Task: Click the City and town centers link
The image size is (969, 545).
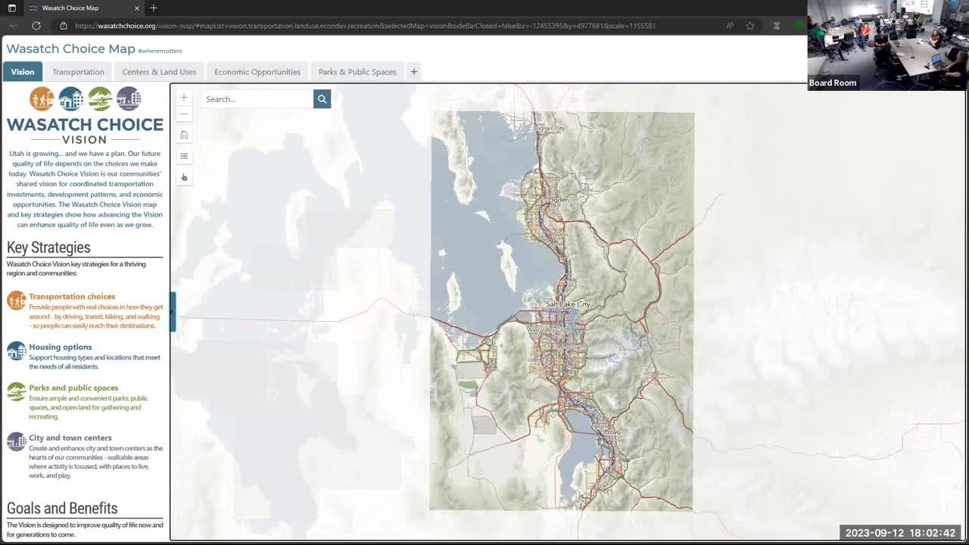Action: 70,438
